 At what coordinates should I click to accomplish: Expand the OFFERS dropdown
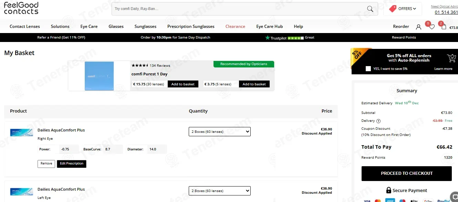[x=407, y=9]
